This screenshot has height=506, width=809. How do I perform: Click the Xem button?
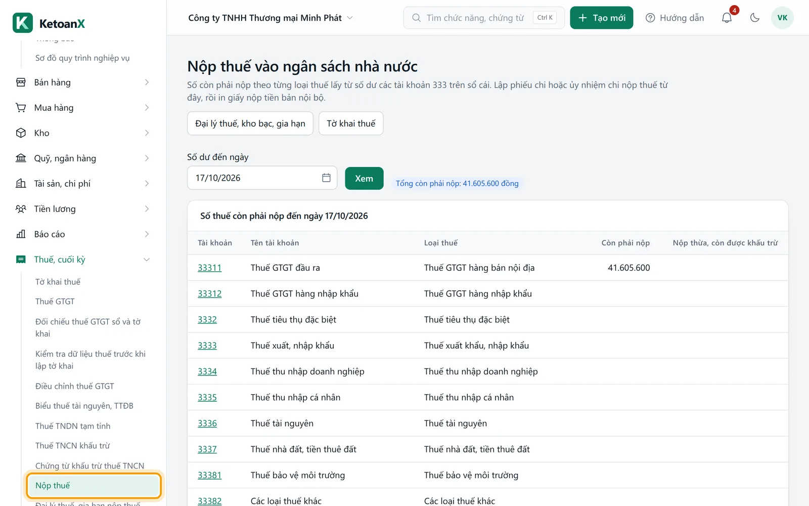point(364,178)
